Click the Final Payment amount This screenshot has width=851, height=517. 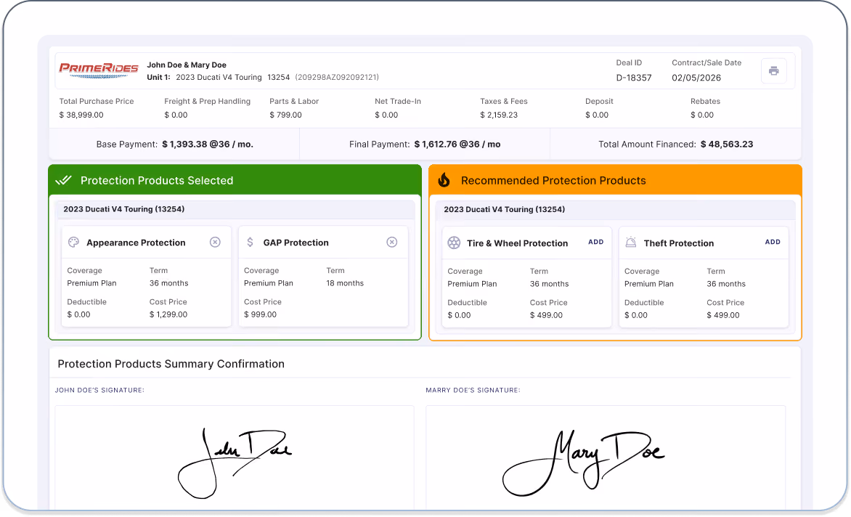457,144
